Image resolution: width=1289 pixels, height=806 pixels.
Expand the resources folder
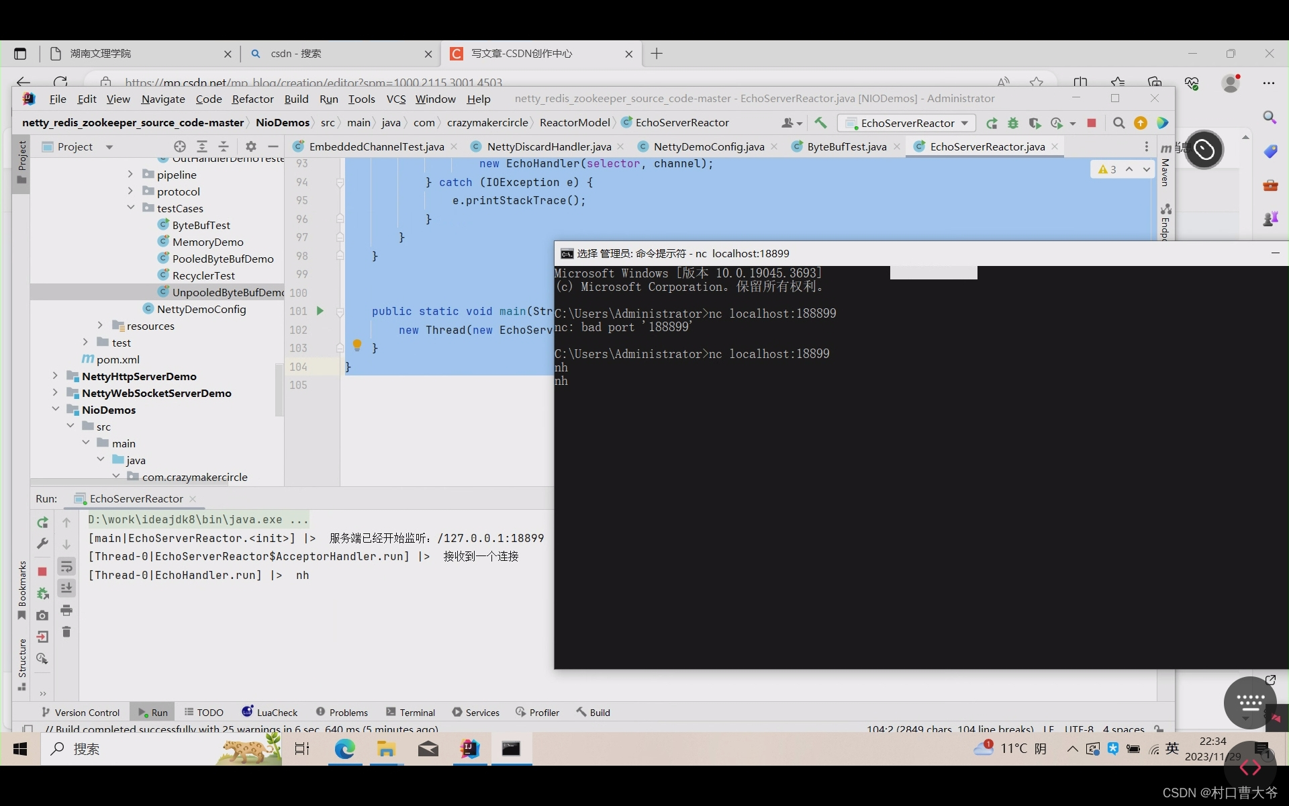pyautogui.click(x=100, y=325)
